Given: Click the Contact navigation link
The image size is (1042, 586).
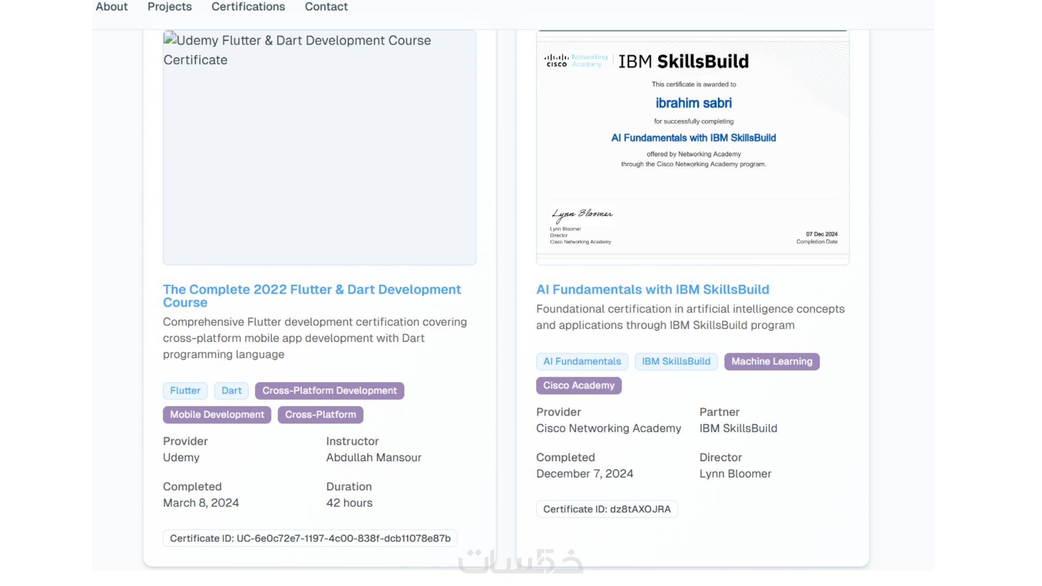Looking at the screenshot, I should [326, 7].
